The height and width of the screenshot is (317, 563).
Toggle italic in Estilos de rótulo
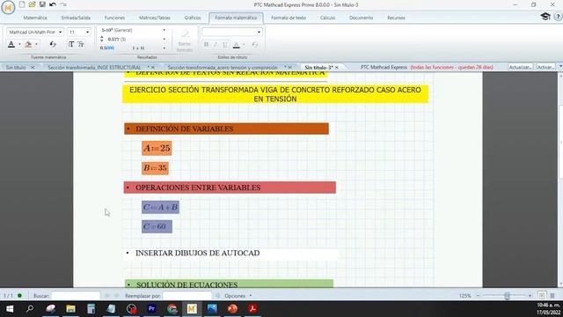216,44
